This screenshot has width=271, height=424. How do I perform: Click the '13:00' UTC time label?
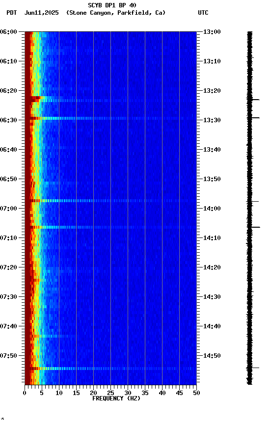pos(212,32)
